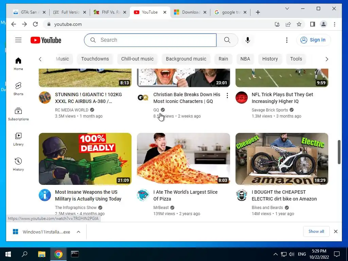
Task: Reload the YouTube page
Action: coord(35,24)
